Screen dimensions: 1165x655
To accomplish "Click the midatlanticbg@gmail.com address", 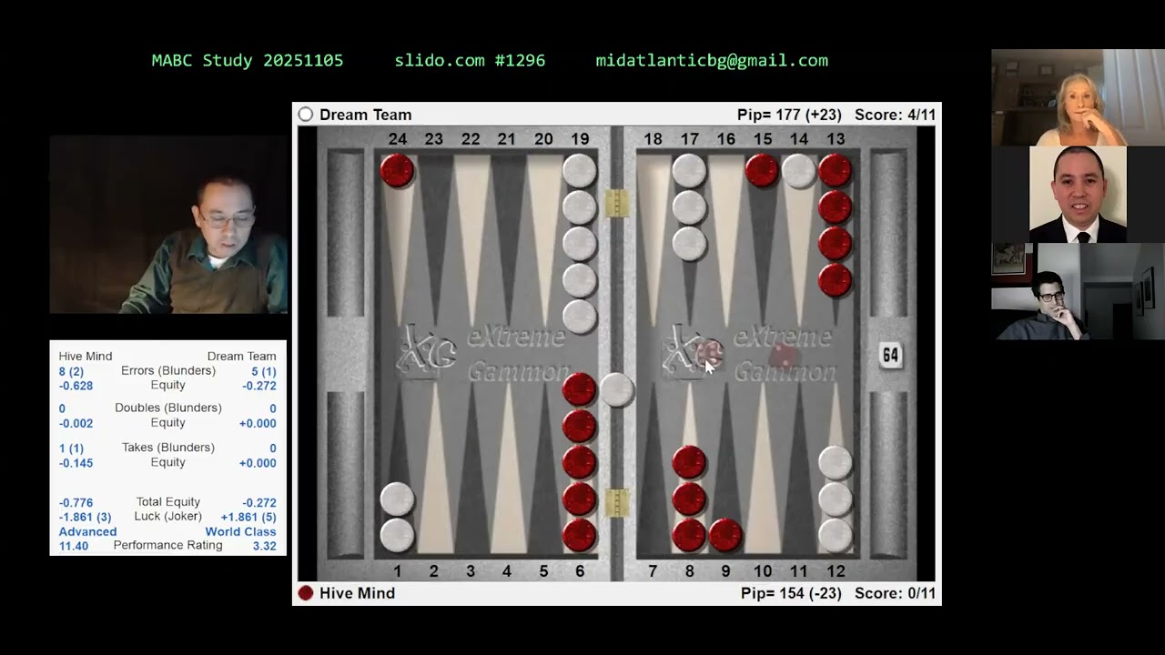I will (712, 61).
